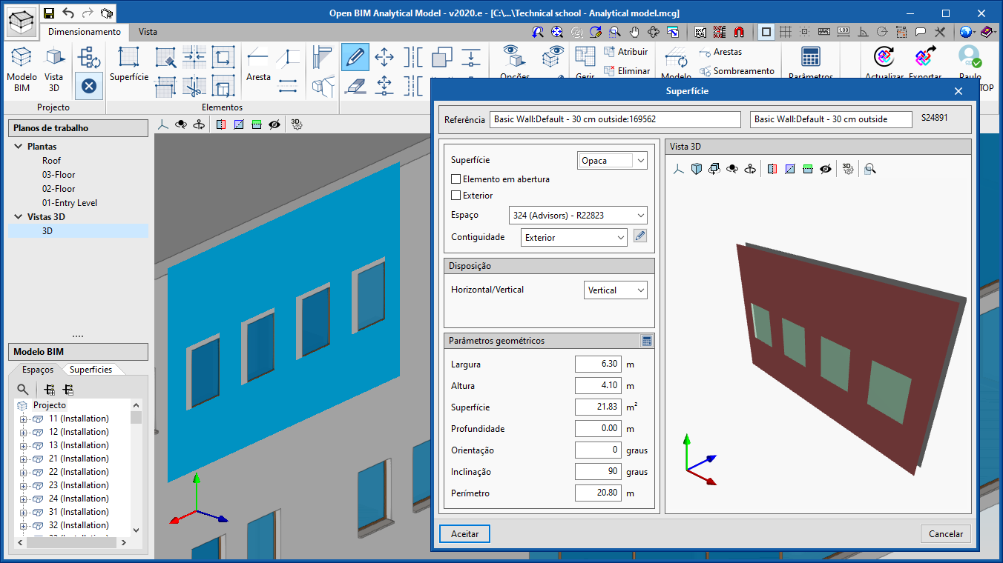1003x563 pixels.
Task: Click the Actualizar update icon
Action: click(883, 57)
